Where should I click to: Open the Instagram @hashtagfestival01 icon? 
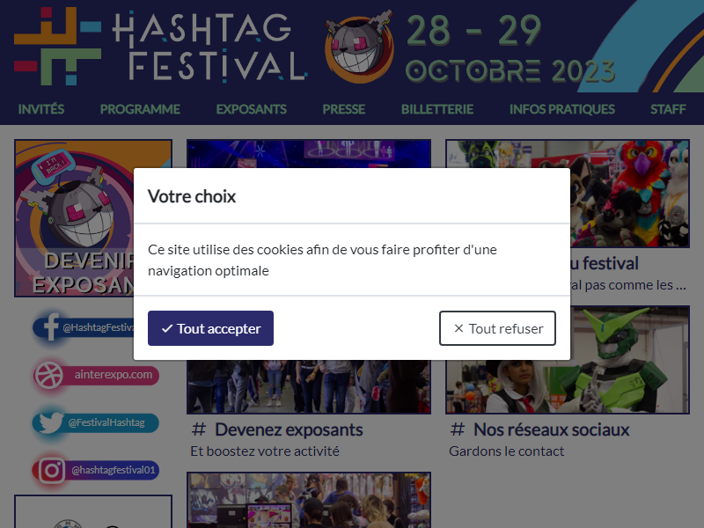pos(51,470)
